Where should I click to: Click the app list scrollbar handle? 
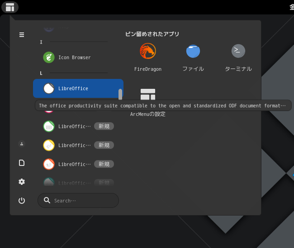(120, 94)
